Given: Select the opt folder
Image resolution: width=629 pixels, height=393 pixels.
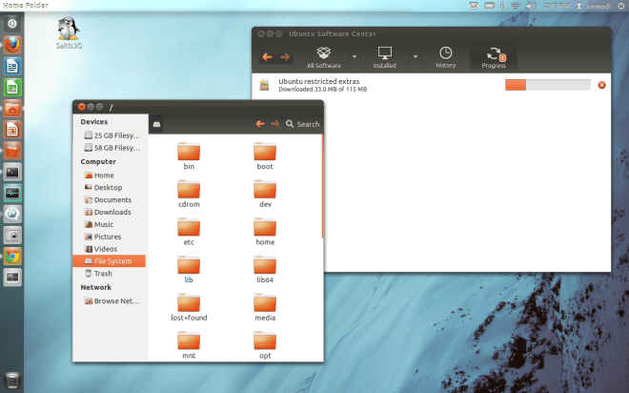Looking at the screenshot, I should coord(265,344).
